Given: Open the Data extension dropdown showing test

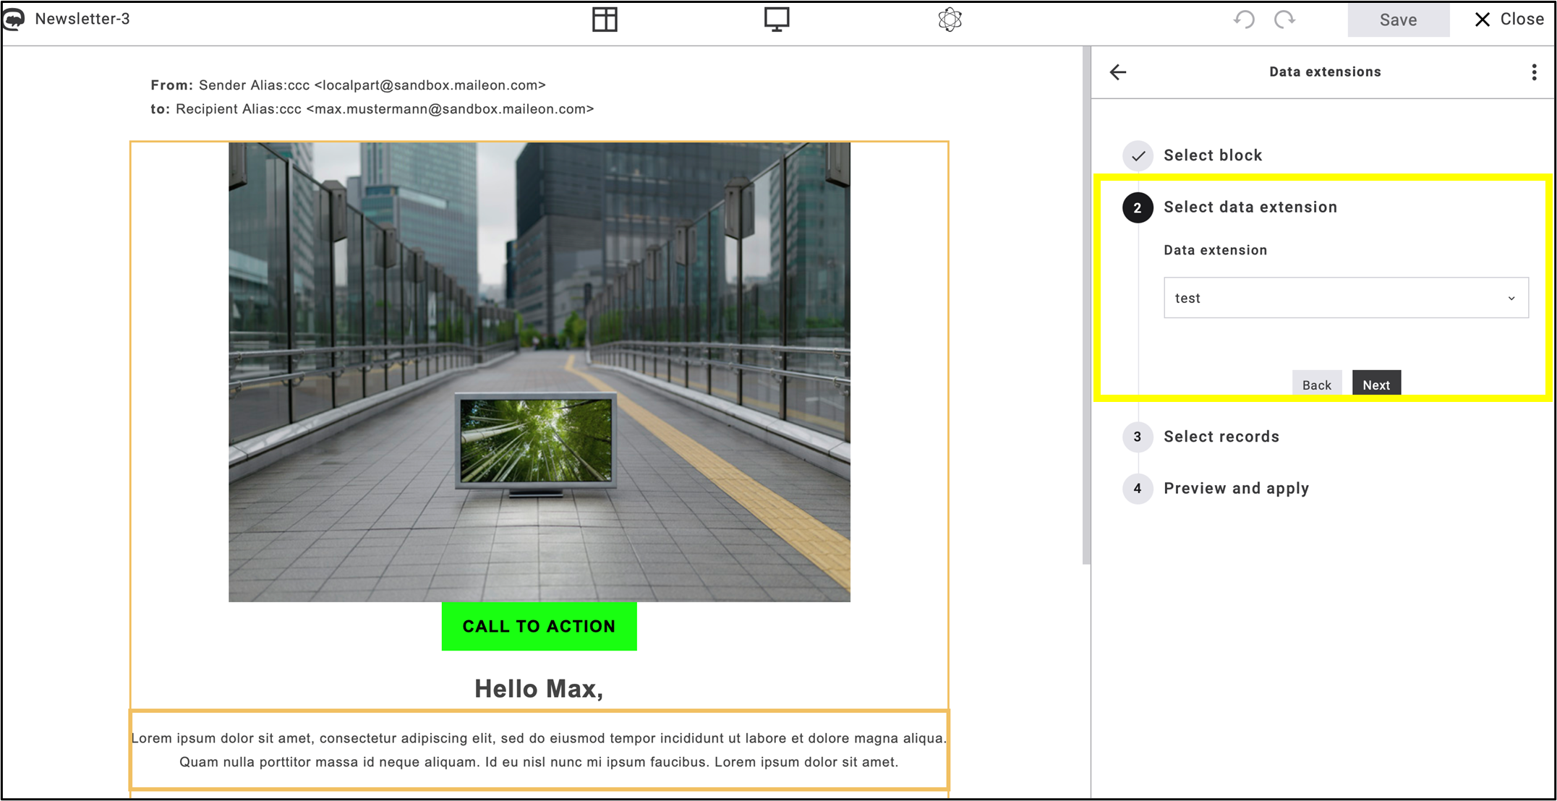Looking at the screenshot, I should click(x=1346, y=297).
